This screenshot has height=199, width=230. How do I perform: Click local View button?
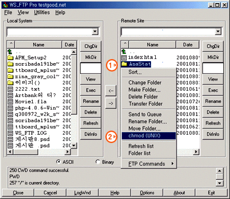tap(91, 79)
